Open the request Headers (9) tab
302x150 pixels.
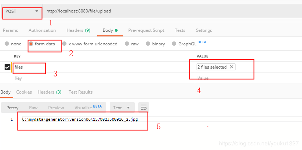coord(78,30)
